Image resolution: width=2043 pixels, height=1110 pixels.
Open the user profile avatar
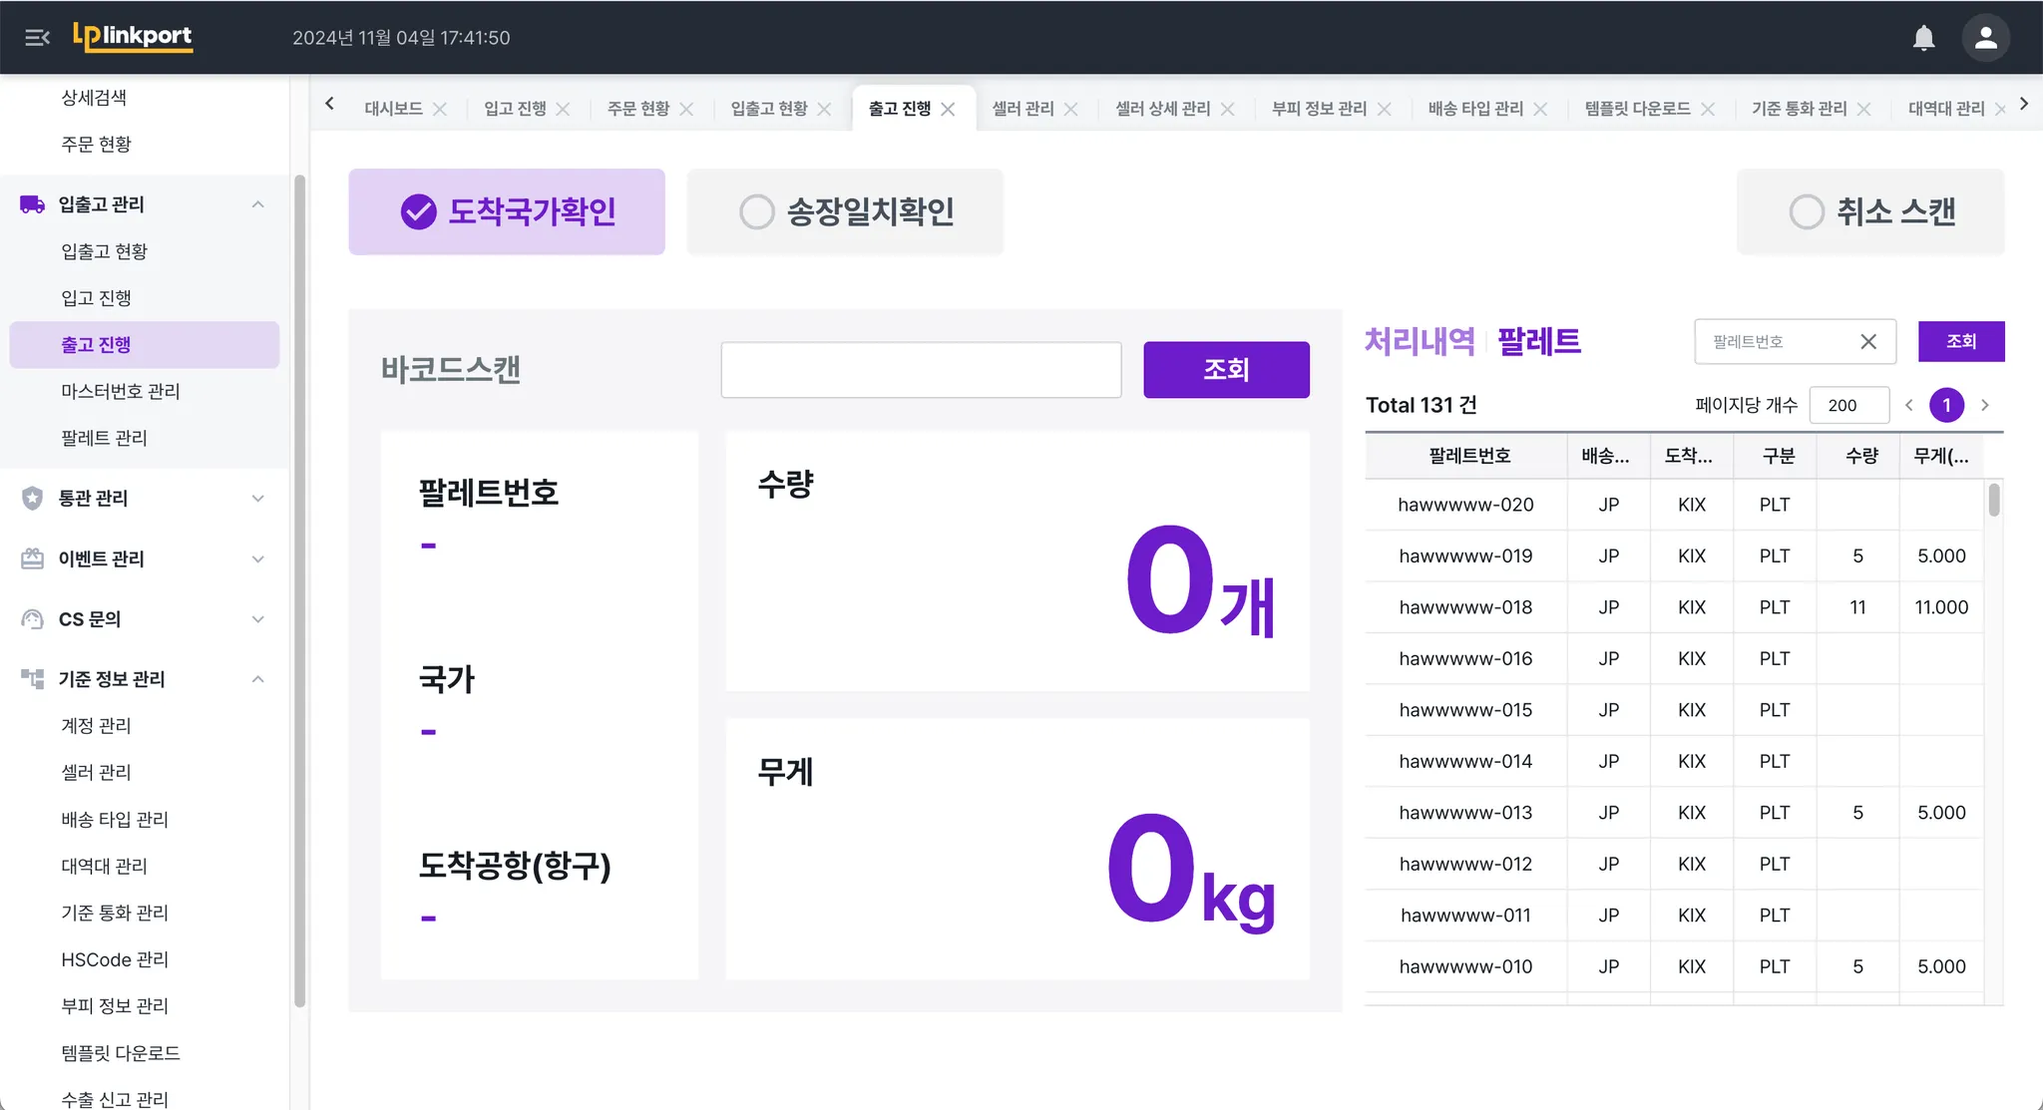coord(1985,38)
